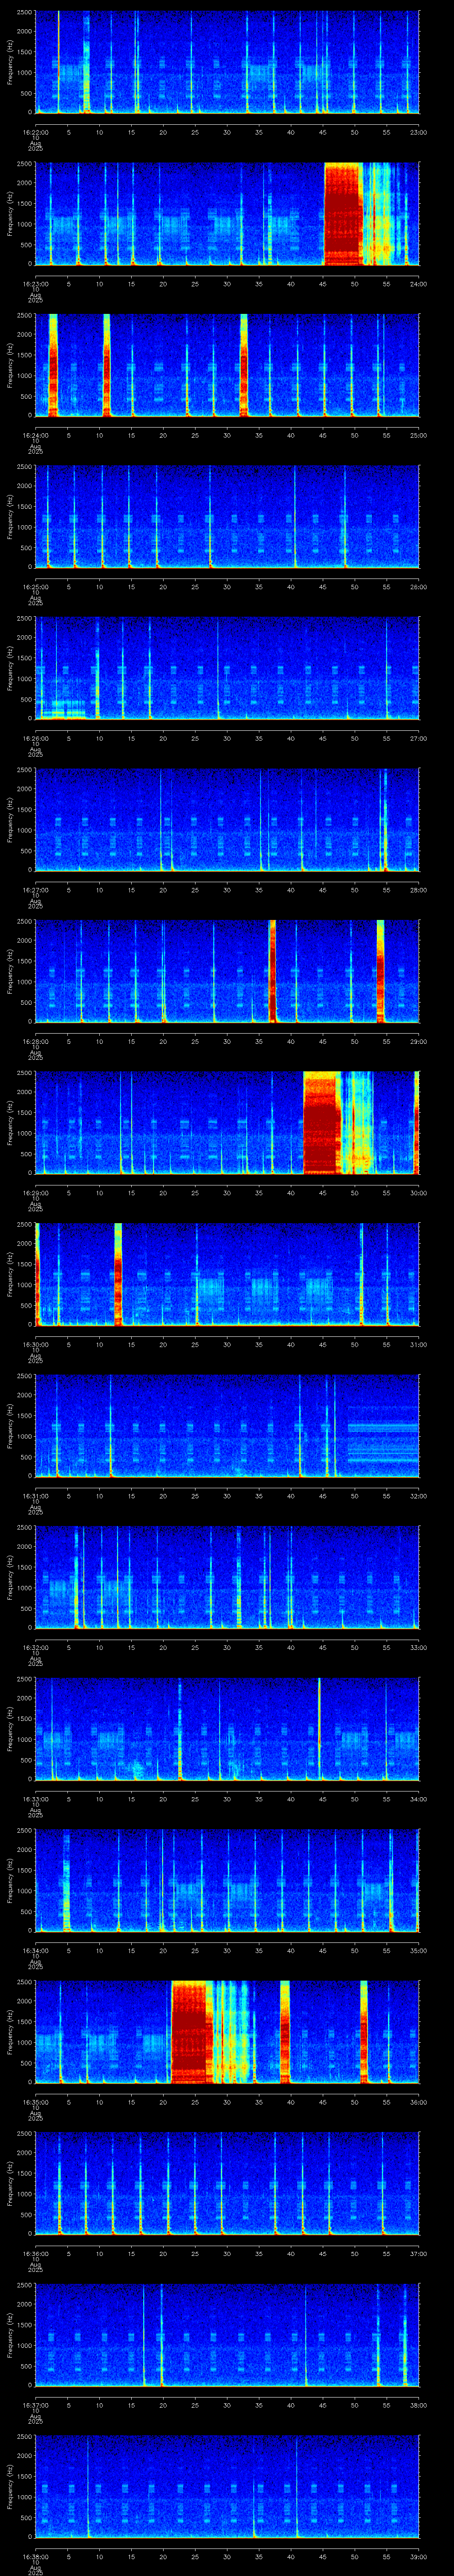Select the 16:33:00 time axis label
Screen dimensions: 454x2576
pos(36,1799)
